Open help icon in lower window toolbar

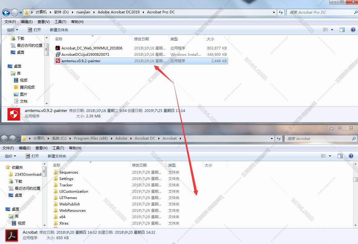tap(351, 156)
